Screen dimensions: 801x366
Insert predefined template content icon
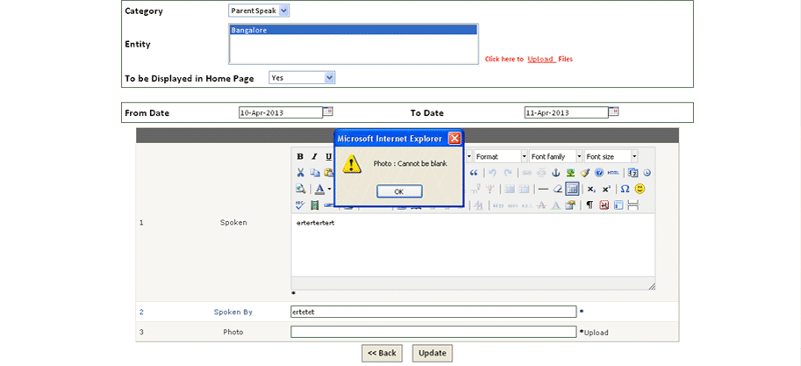click(619, 205)
